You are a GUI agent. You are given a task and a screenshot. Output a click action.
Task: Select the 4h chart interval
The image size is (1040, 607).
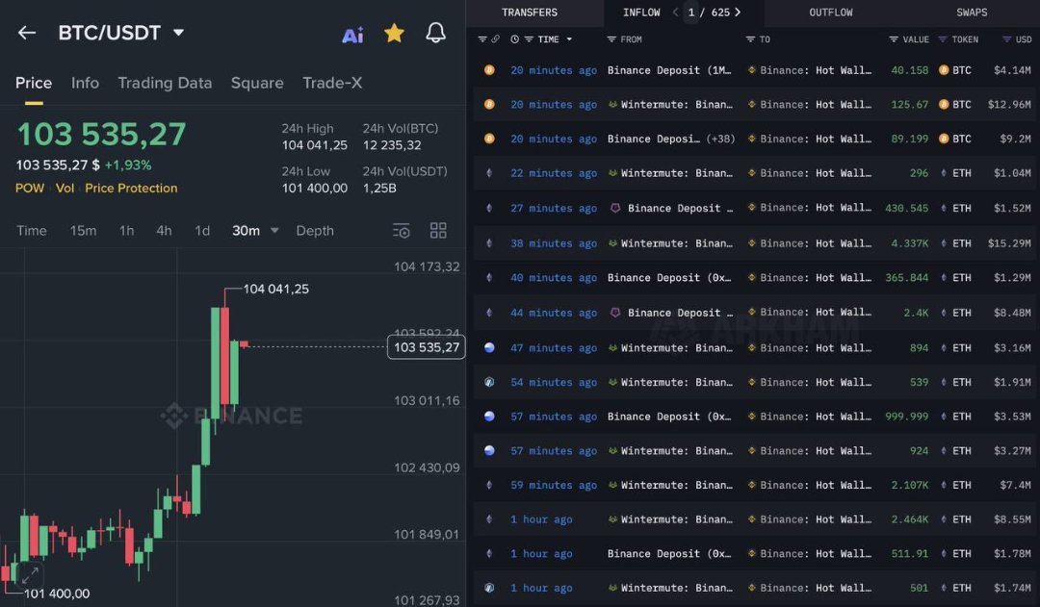coord(164,231)
